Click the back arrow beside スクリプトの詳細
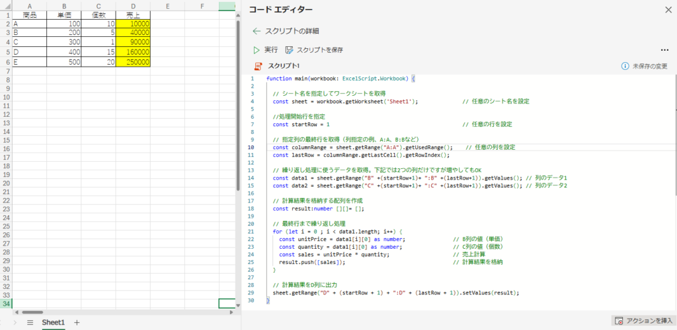The image size is (677, 330). click(257, 31)
